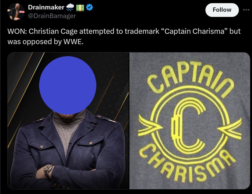Click the word WWE in the tweet

pos(73,42)
